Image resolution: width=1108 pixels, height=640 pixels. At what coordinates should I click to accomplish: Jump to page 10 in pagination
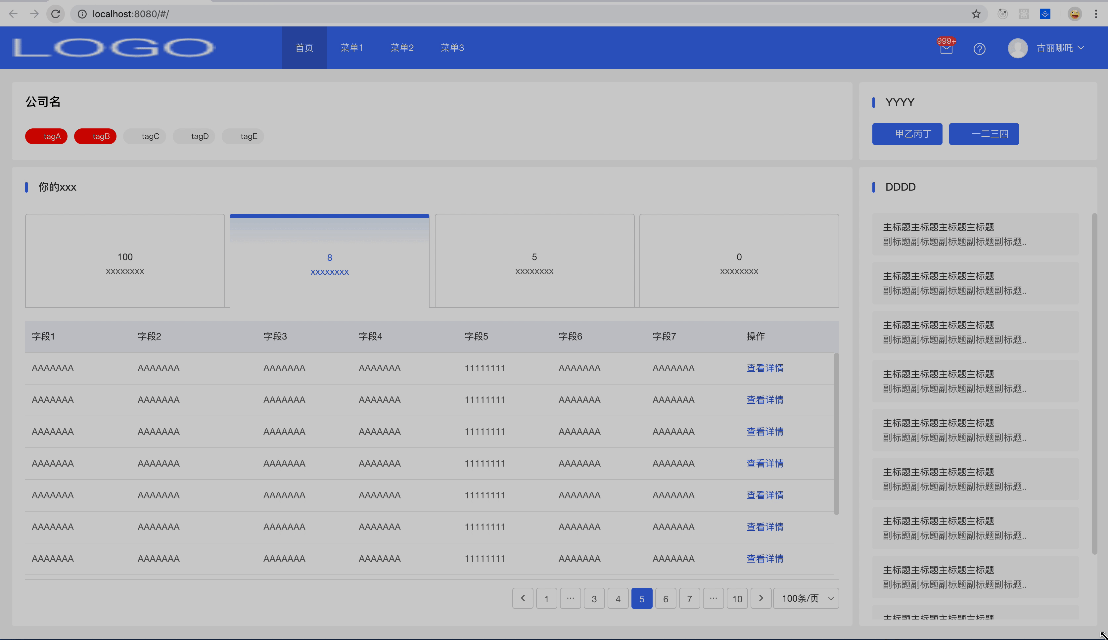pos(737,598)
